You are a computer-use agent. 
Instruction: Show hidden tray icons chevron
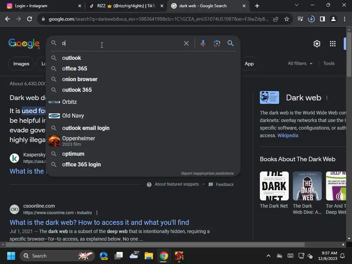point(268,256)
